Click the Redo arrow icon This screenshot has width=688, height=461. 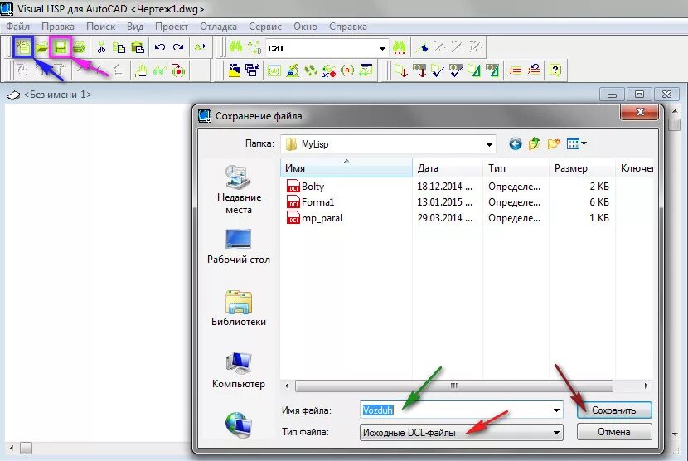point(178,47)
